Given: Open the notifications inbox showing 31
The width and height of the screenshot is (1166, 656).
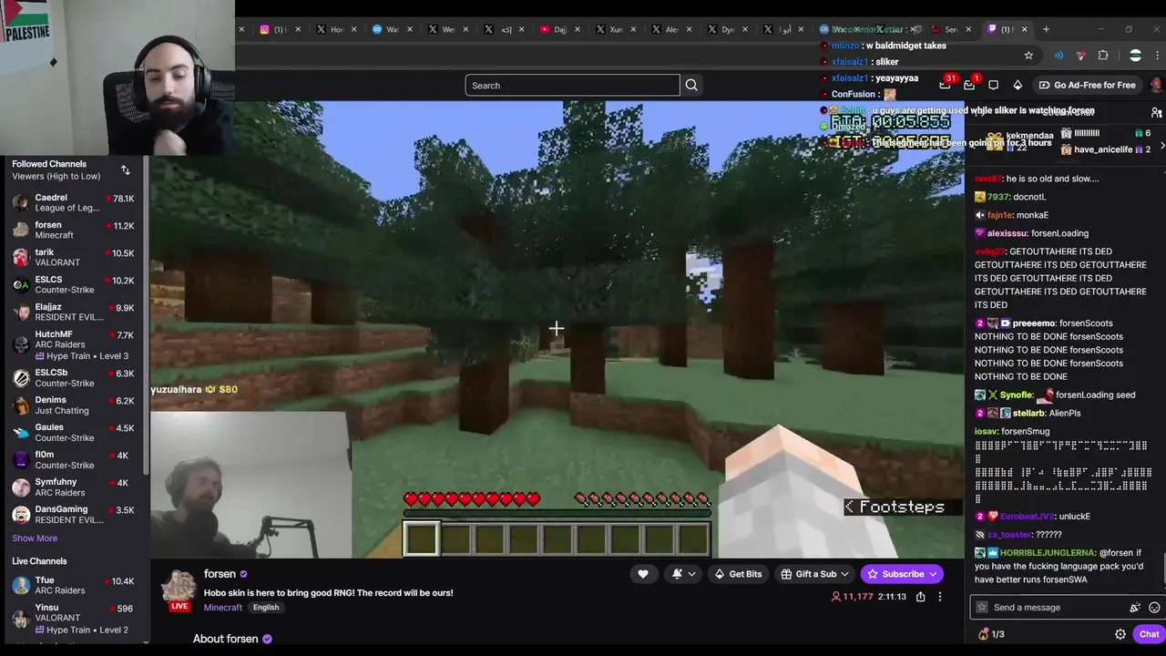Looking at the screenshot, I should (946, 85).
